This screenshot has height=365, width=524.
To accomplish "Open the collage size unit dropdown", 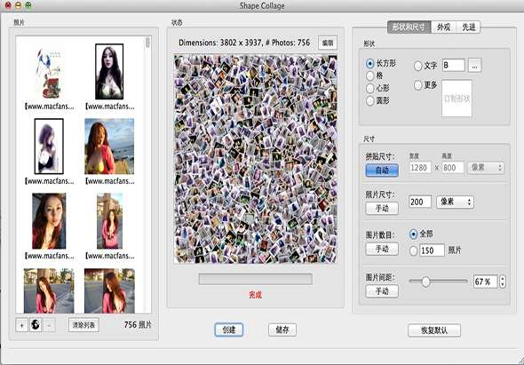I will click(x=486, y=168).
